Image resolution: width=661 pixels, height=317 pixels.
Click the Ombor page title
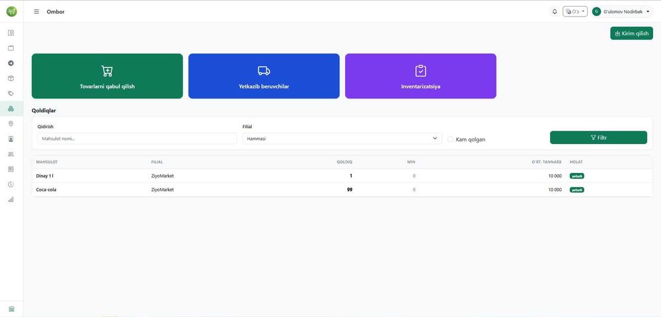tap(56, 12)
